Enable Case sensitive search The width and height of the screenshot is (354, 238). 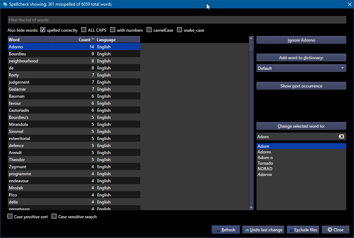pyautogui.click(x=54, y=216)
